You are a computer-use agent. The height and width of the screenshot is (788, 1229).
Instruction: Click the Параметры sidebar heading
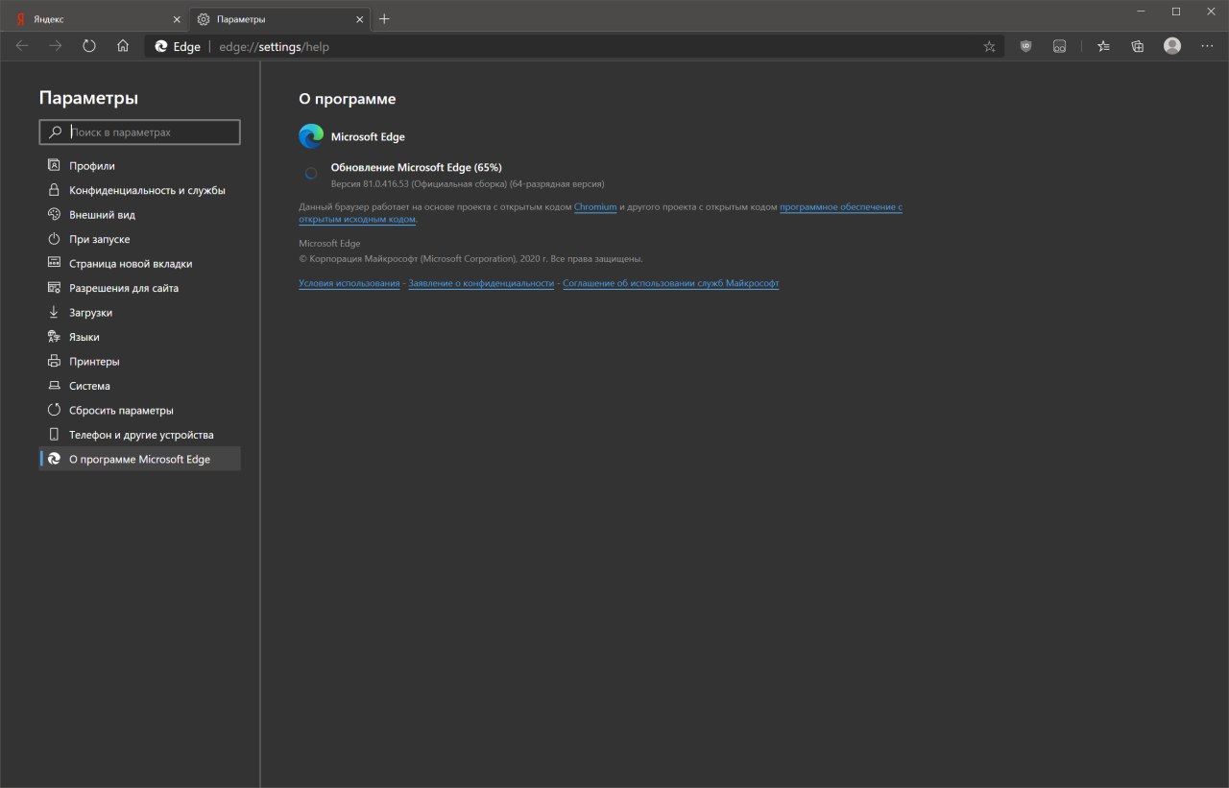[x=88, y=98]
